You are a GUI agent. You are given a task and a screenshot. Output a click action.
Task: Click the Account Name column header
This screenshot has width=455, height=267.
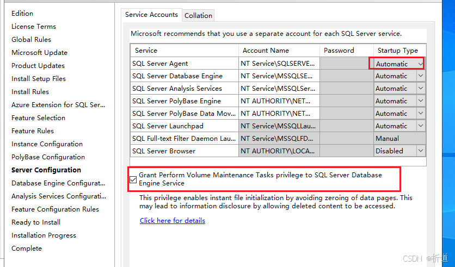tap(266, 51)
